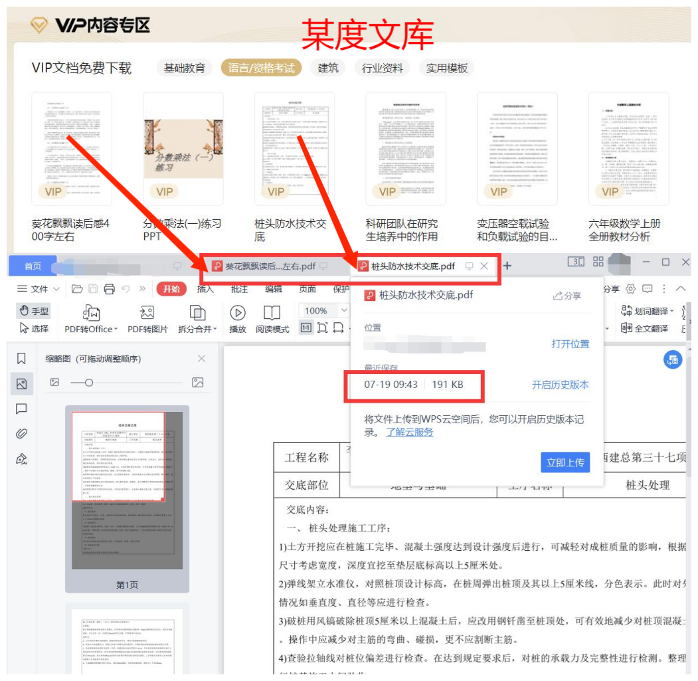Open the thumbnail panel in sidebar
The width and height of the screenshot is (698, 681).
21,384
